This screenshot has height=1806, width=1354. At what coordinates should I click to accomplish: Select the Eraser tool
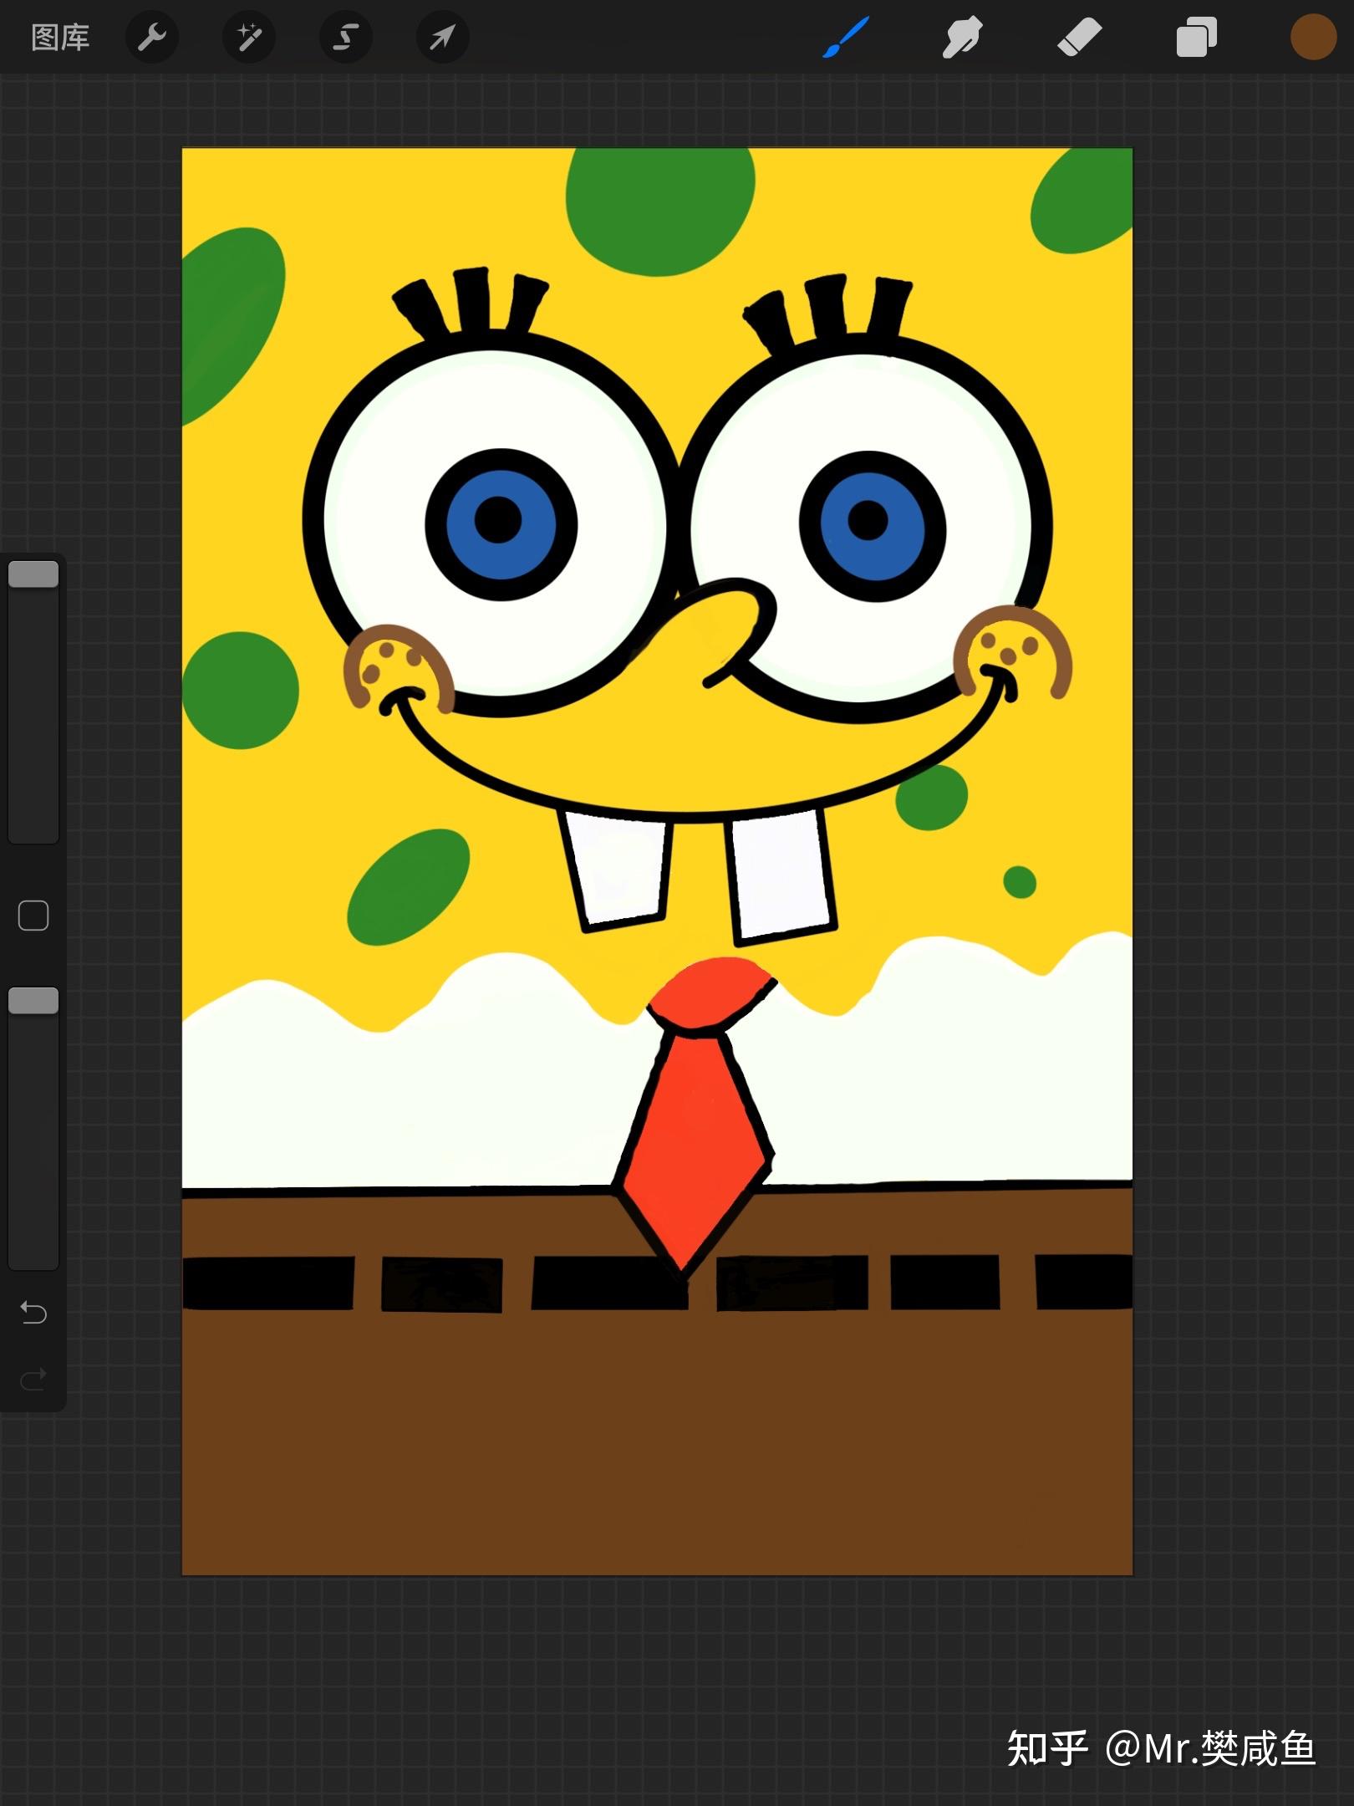point(1080,38)
